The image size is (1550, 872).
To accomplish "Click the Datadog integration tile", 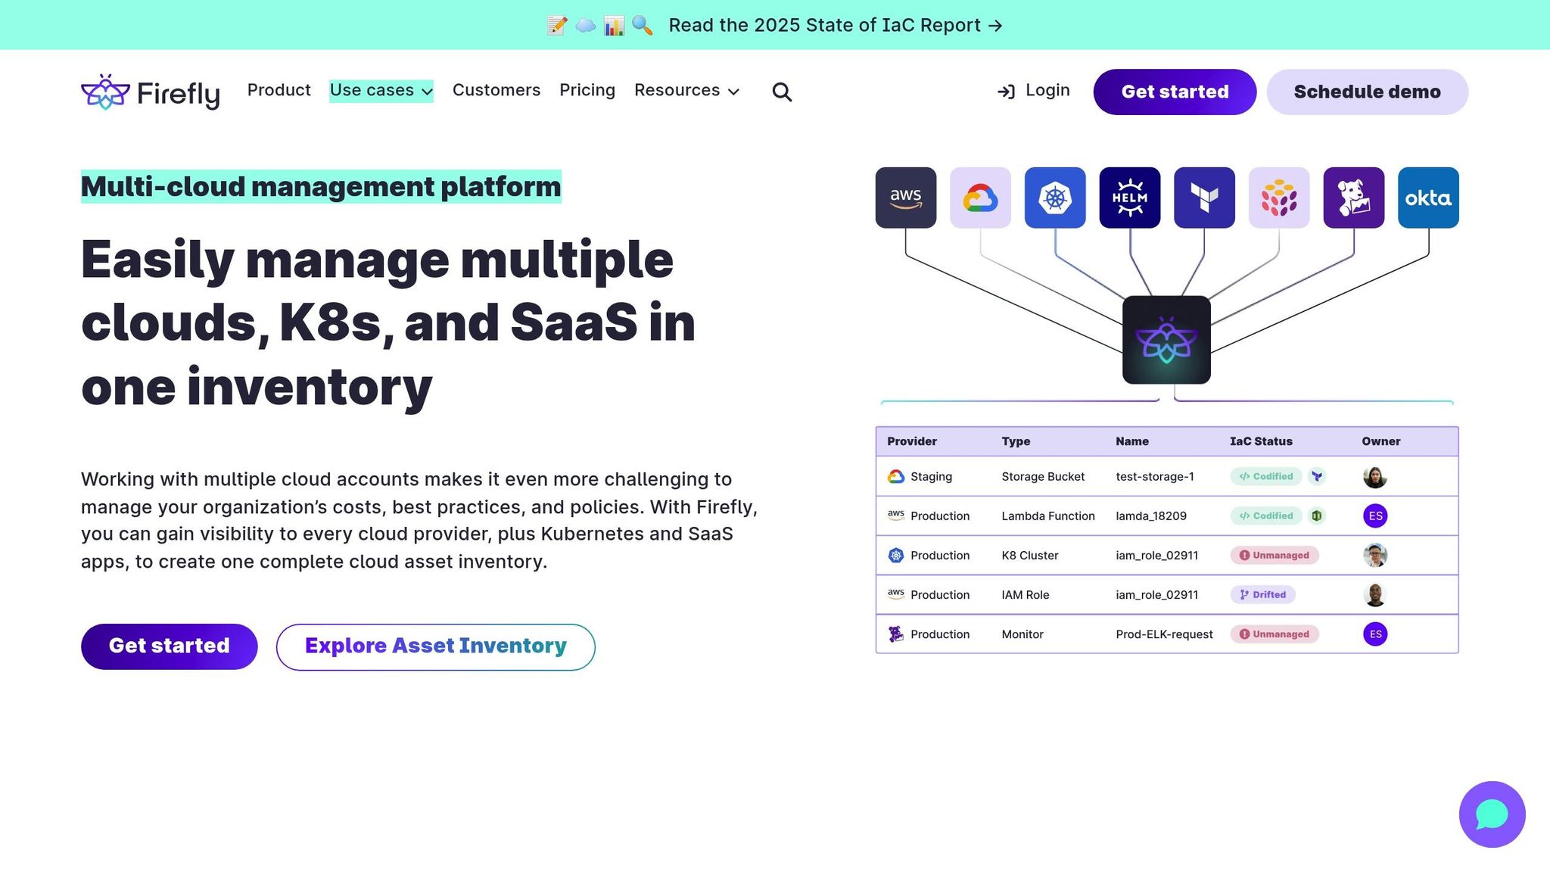I will [1353, 198].
